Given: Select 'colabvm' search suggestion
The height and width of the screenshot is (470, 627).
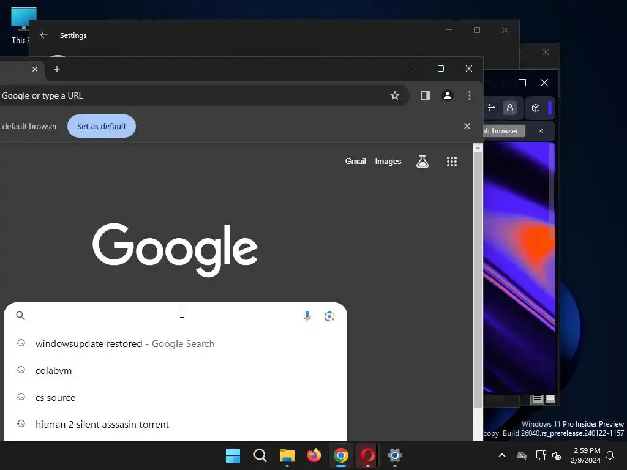Looking at the screenshot, I should click(175, 370).
